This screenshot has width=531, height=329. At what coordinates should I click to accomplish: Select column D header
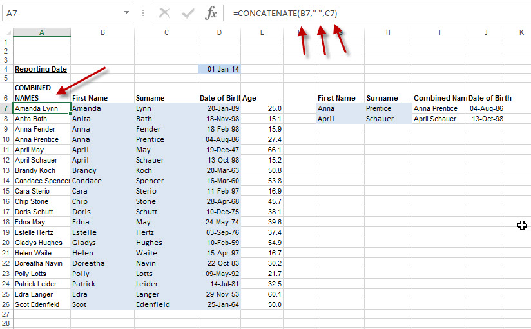pyautogui.click(x=220, y=32)
